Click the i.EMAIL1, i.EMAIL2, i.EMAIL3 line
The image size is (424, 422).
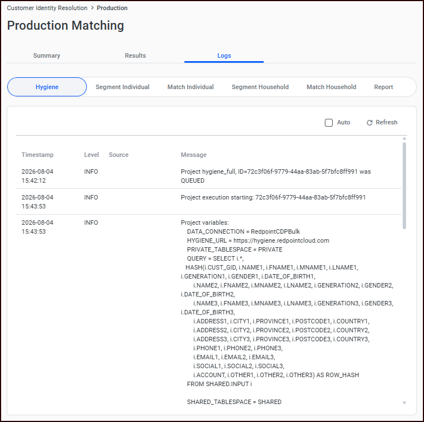(234, 357)
